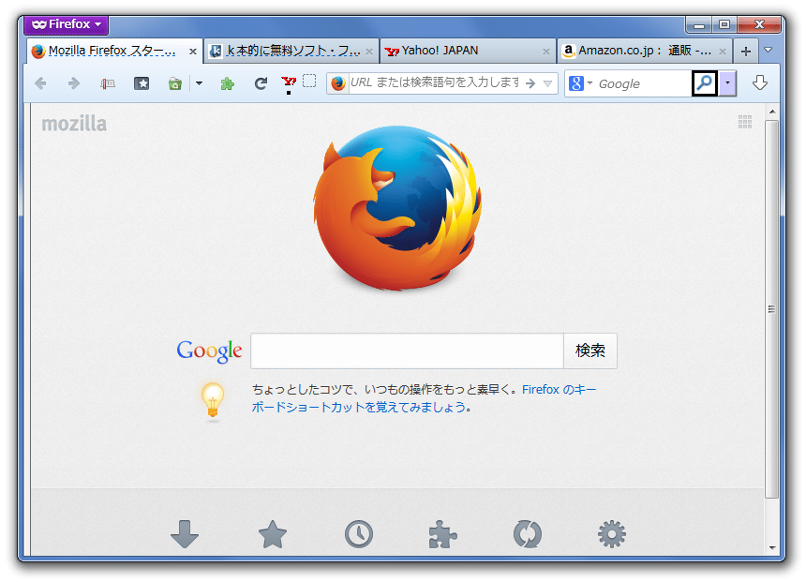This screenshot has height=582, width=806.
Task: Click the Google logo on the start page
Action: pos(209,351)
